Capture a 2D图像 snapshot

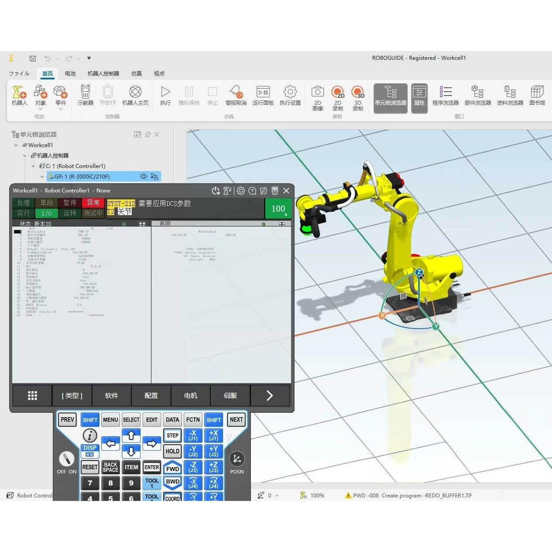[318, 98]
